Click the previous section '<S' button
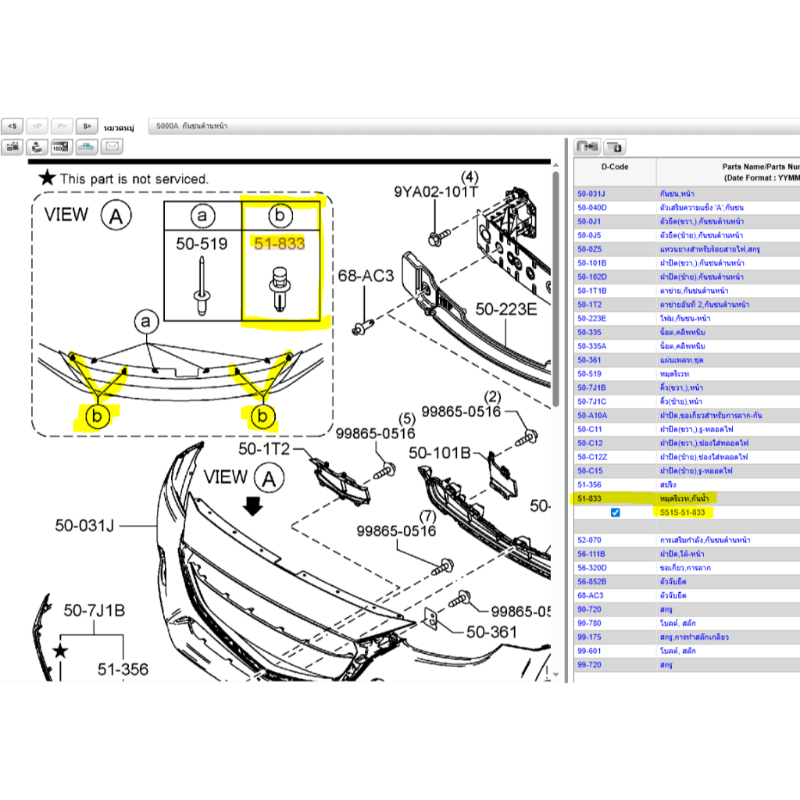 [12, 126]
